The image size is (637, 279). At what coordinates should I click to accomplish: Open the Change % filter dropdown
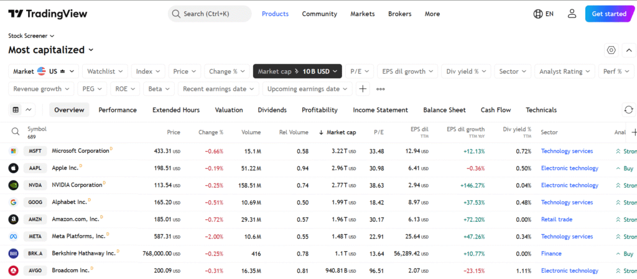pyautogui.click(x=226, y=71)
